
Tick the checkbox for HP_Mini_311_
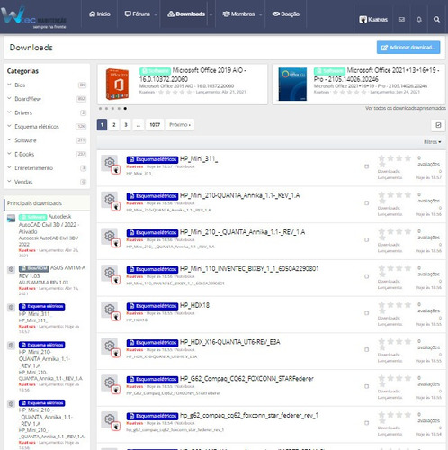[366, 166]
